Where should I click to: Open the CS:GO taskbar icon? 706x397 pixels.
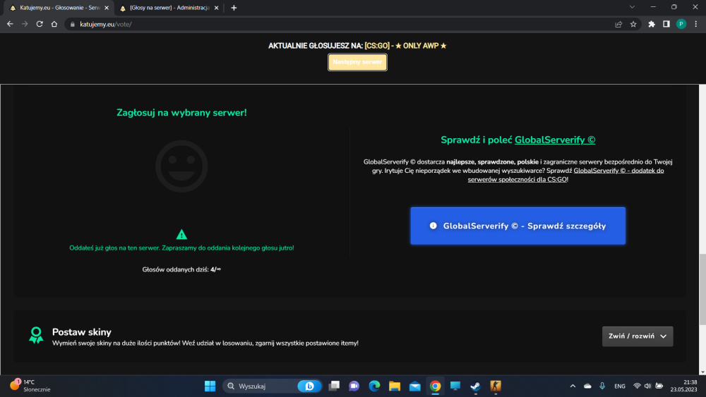coord(496,386)
